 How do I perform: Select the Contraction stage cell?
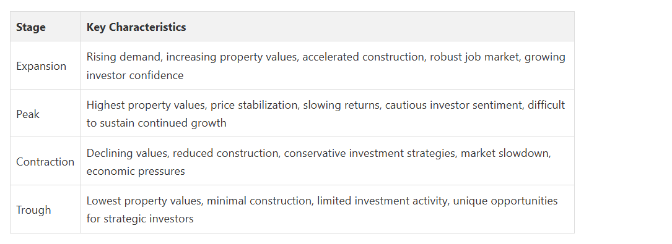45,161
